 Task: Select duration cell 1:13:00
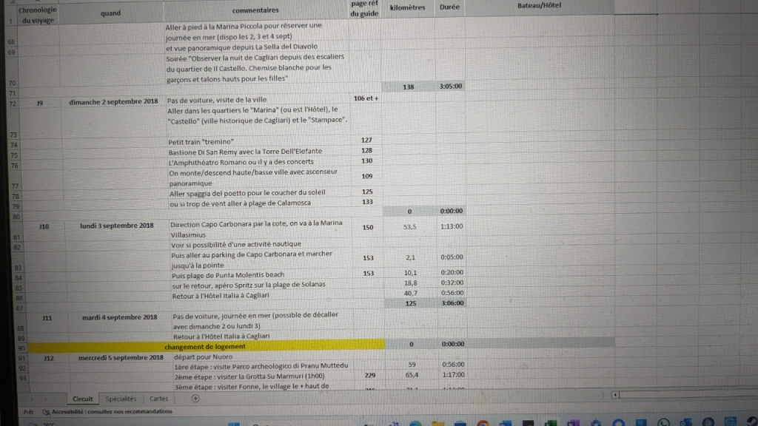[x=452, y=226]
